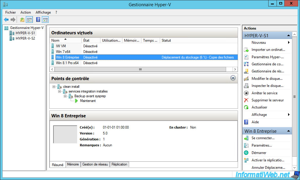
Task: Click Supprimer le serveur action
Action: (267, 100)
